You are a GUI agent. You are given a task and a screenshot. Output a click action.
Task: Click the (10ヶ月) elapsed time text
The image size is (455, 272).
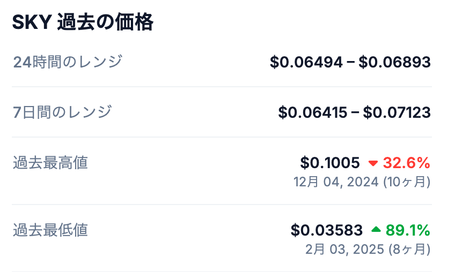tap(407, 182)
